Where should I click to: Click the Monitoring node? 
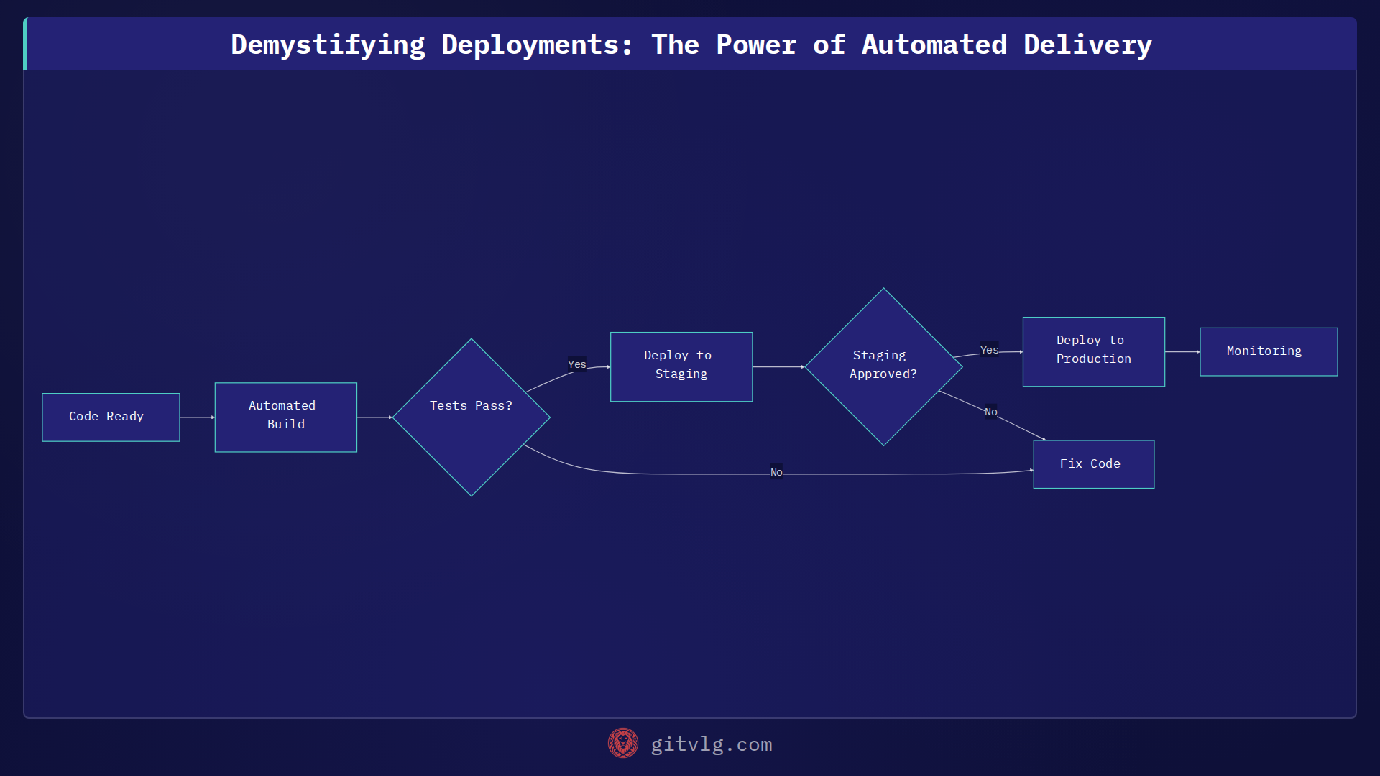pyautogui.click(x=1269, y=351)
